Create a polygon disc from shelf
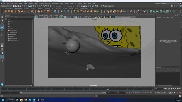Screen dimensions: 182x102 [26, 11]
